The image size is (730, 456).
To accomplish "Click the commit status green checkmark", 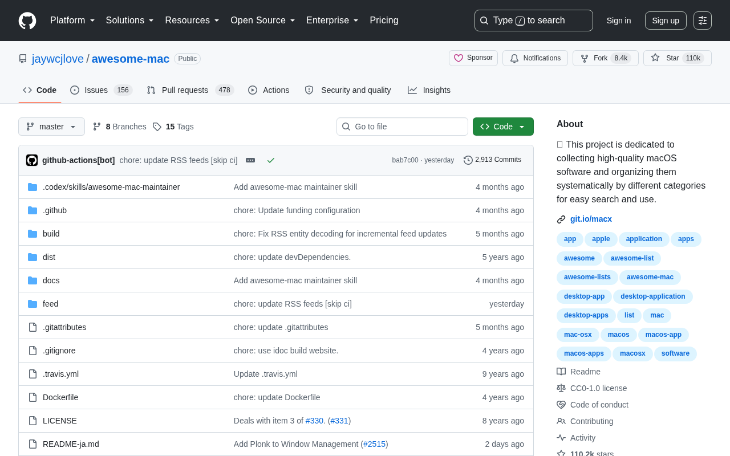I will tap(271, 160).
